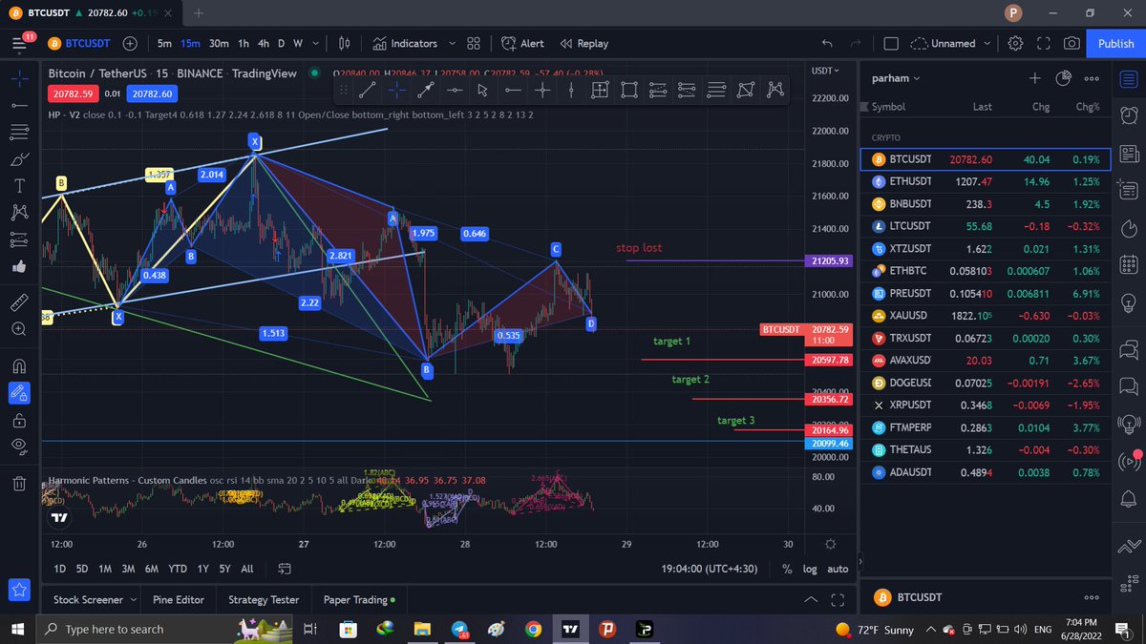This screenshot has height=644, width=1146.
Task: Toggle log scale
Action: (810, 569)
